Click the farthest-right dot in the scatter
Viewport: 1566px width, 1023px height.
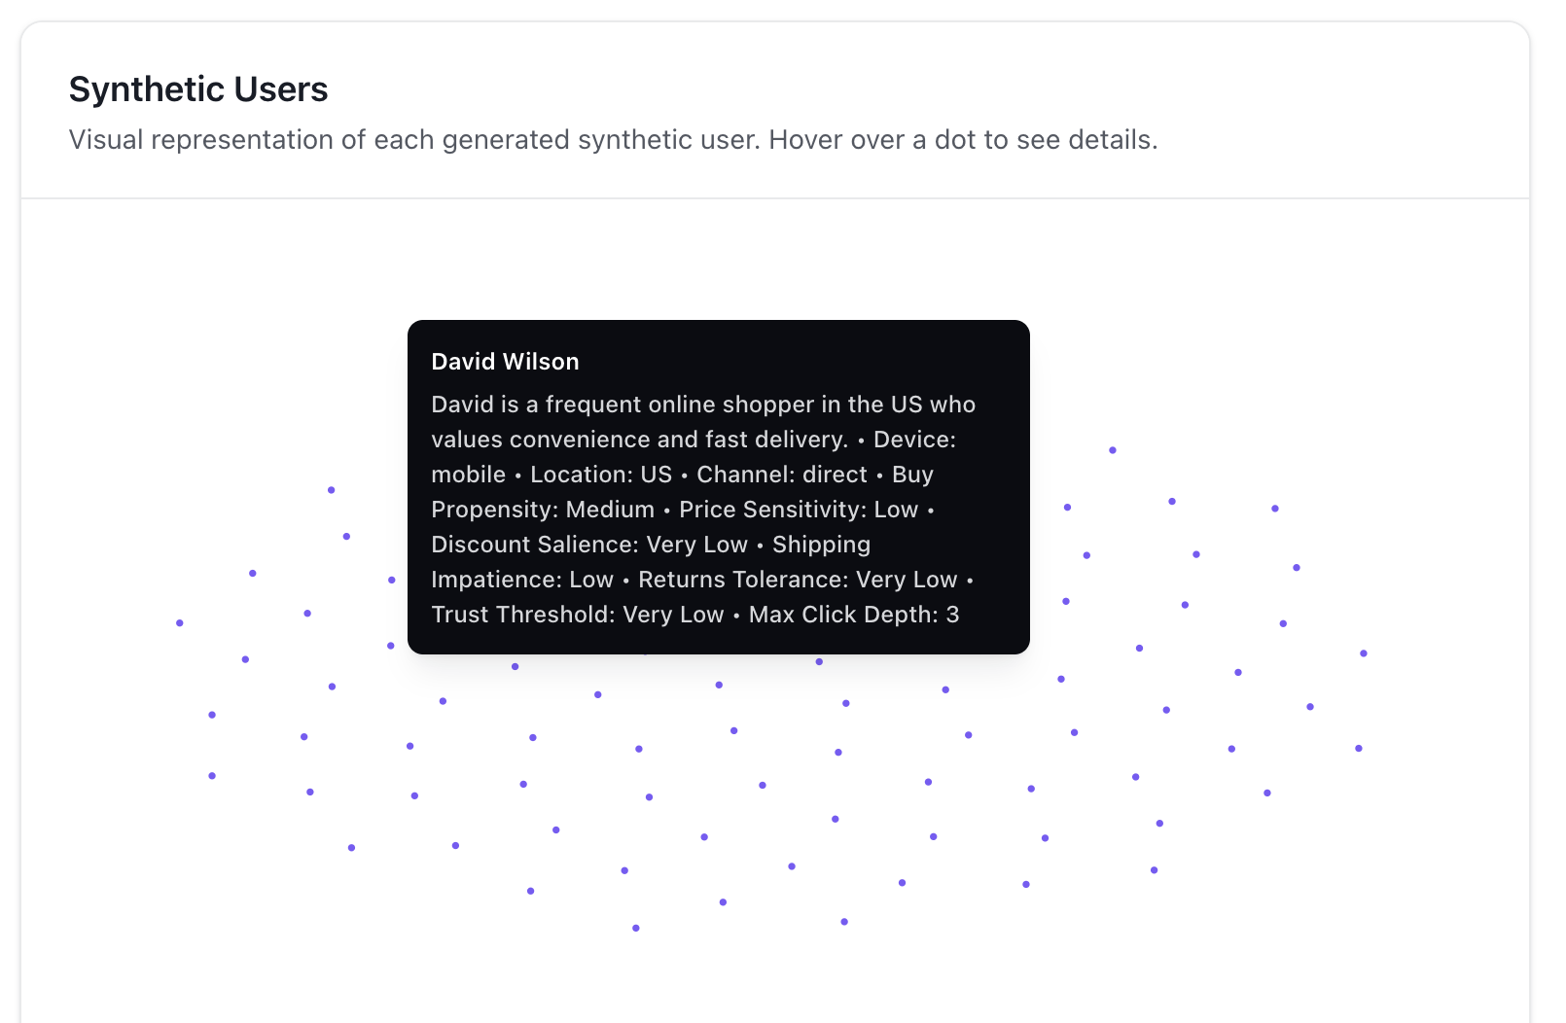click(1364, 653)
